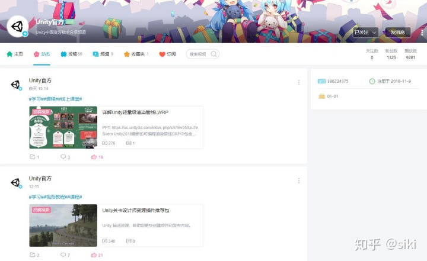
Task: Click avatar on the 昨天 15:14 post
Action: (16, 85)
